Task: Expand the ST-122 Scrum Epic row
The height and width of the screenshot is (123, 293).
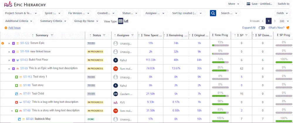Action: point(9,43)
